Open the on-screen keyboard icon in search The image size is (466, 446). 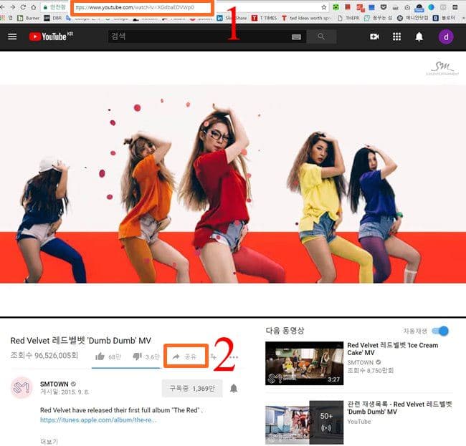point(296,37)
